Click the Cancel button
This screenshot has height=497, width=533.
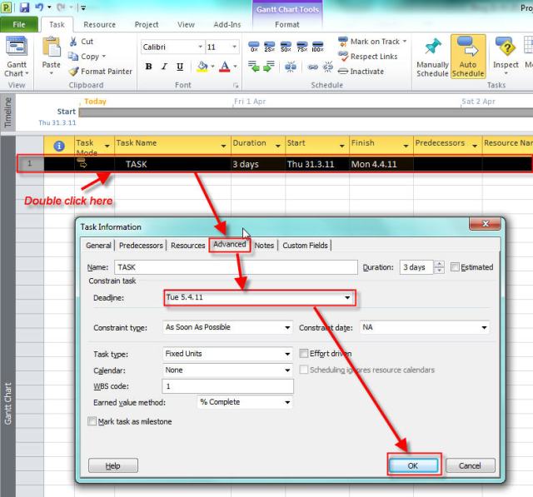pos(470,466)
